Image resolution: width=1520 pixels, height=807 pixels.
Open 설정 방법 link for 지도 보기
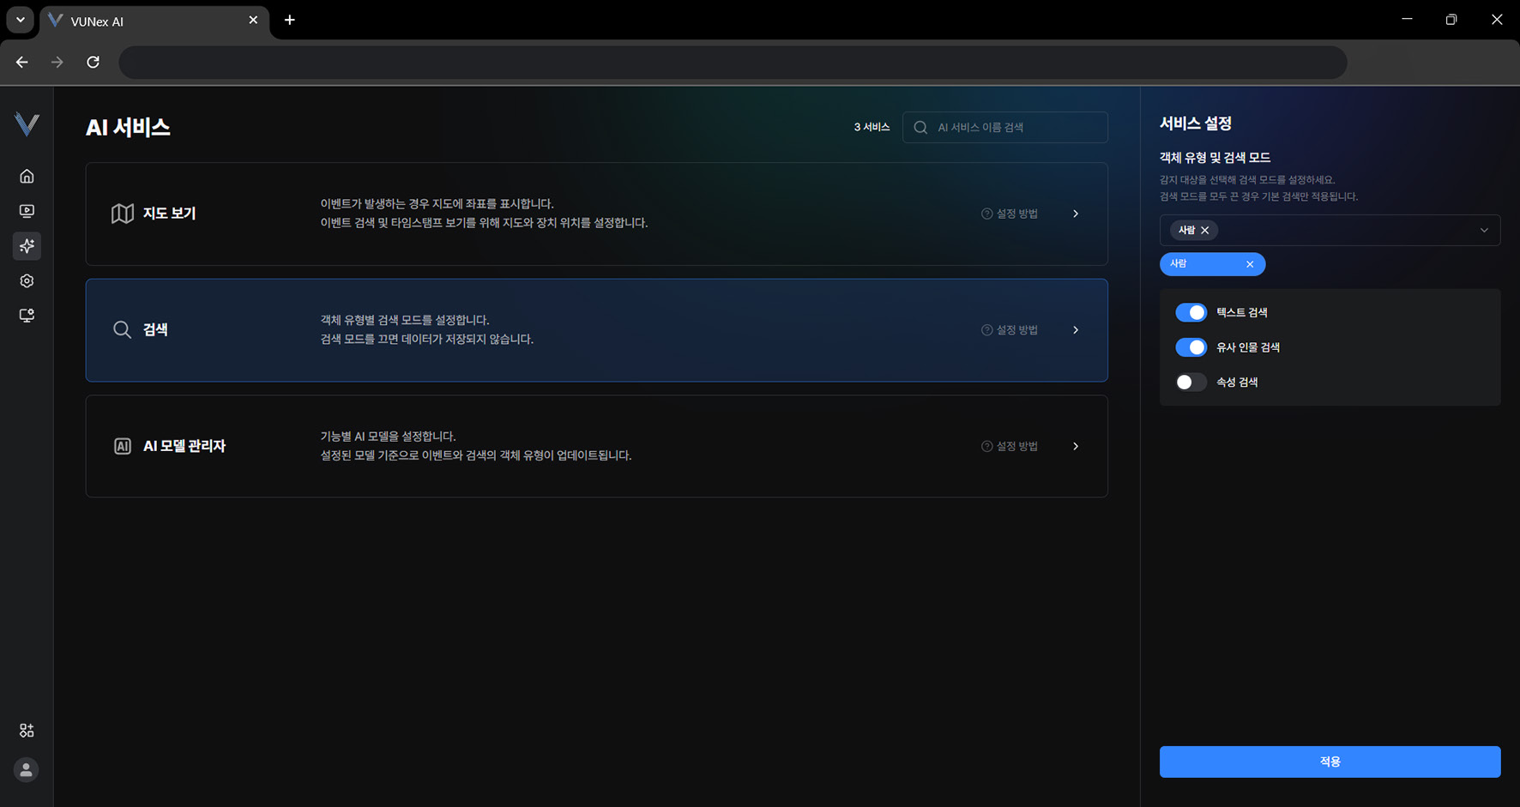point(1010,214)
